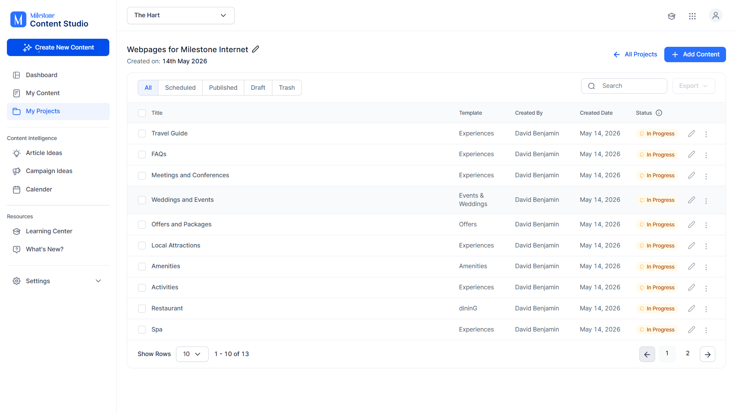This screenshot has height=414, width=736.
Task: Click the Add Content button
Action: point(695,54)
